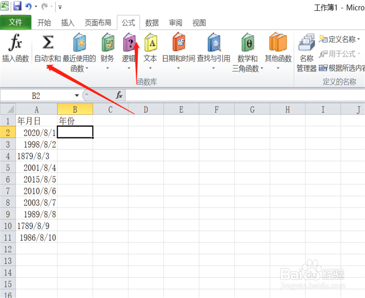The image size is (365, 298).
Task: Select column header G
Action: point(252,109)
